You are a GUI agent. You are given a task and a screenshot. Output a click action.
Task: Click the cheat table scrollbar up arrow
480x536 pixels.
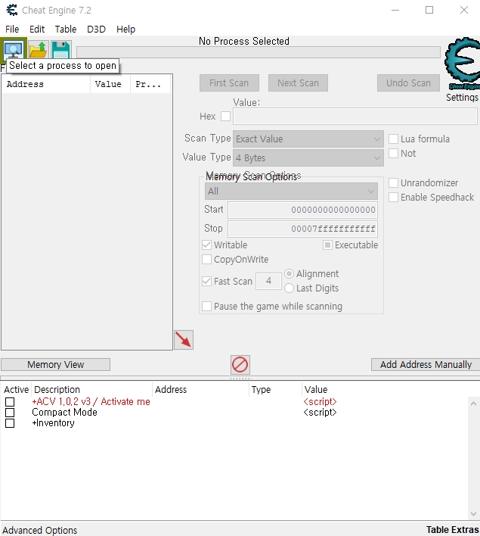[x=473, y=404]
